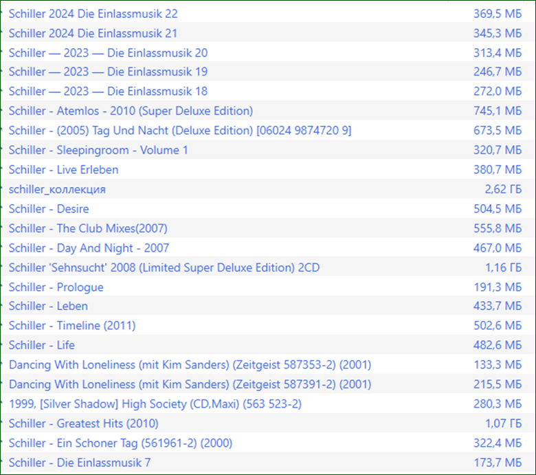
Task: Select Schiller (2005) Tag Und Nacht Deluxe Edition
Action: [180, 131]
